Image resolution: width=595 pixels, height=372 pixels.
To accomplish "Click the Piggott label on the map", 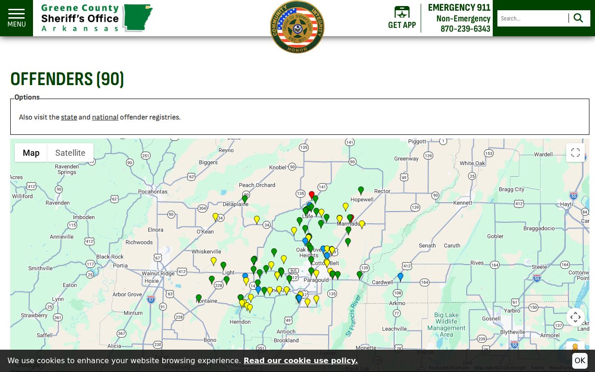I will pos(417,141).
